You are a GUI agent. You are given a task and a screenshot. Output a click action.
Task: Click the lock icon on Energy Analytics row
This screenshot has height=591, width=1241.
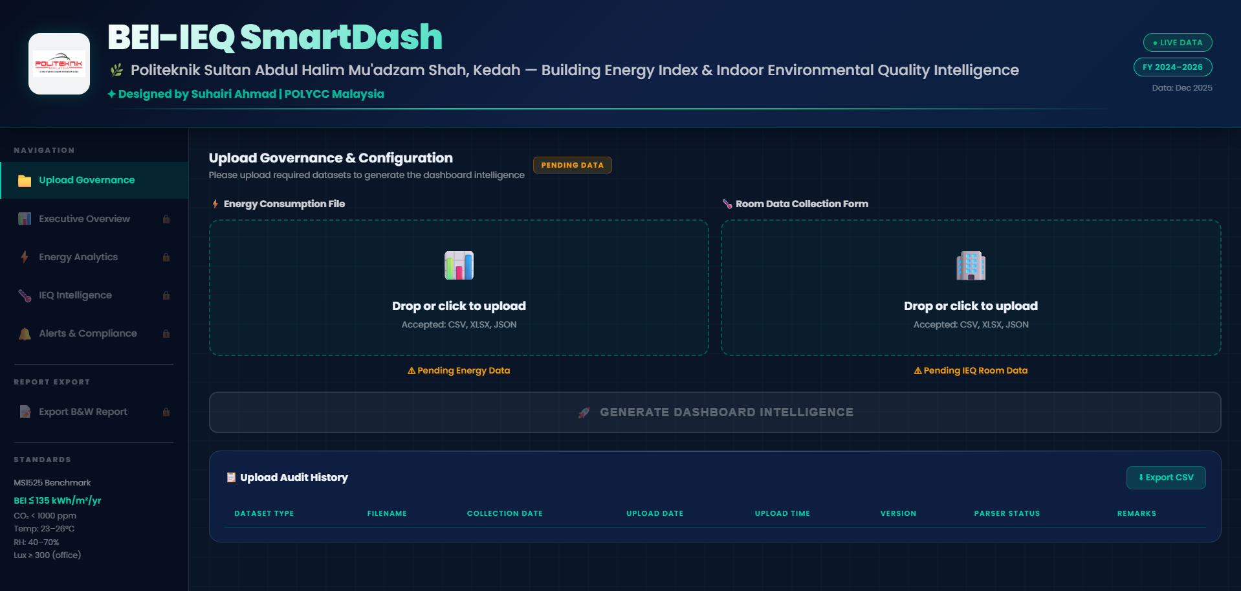click(166, 257)
